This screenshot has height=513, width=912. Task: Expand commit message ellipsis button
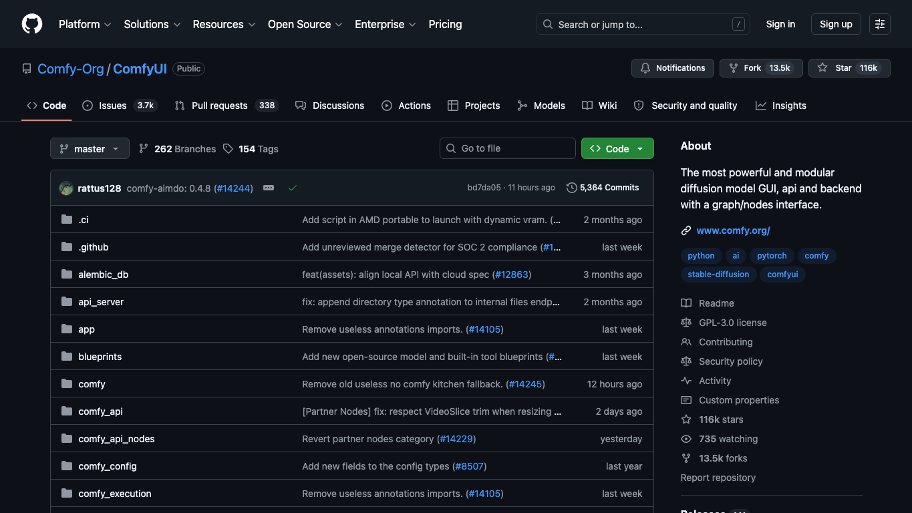click(269, 188)
